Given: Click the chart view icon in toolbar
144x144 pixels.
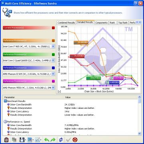Looking at the screenshot, I should [x=30, y=140].
